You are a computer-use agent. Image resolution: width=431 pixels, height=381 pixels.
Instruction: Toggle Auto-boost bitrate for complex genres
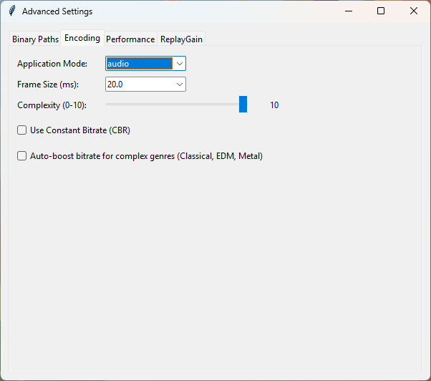[21, 156]
